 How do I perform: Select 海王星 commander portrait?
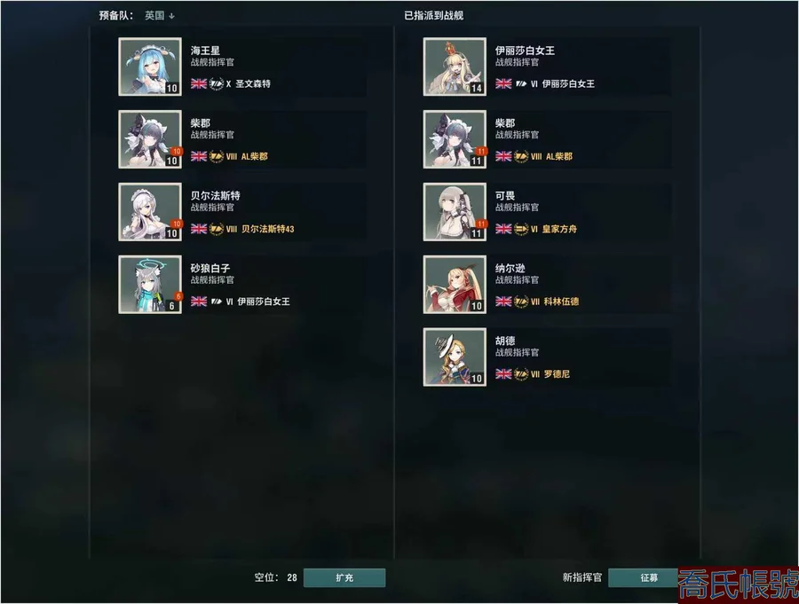[x=150, y=67]
